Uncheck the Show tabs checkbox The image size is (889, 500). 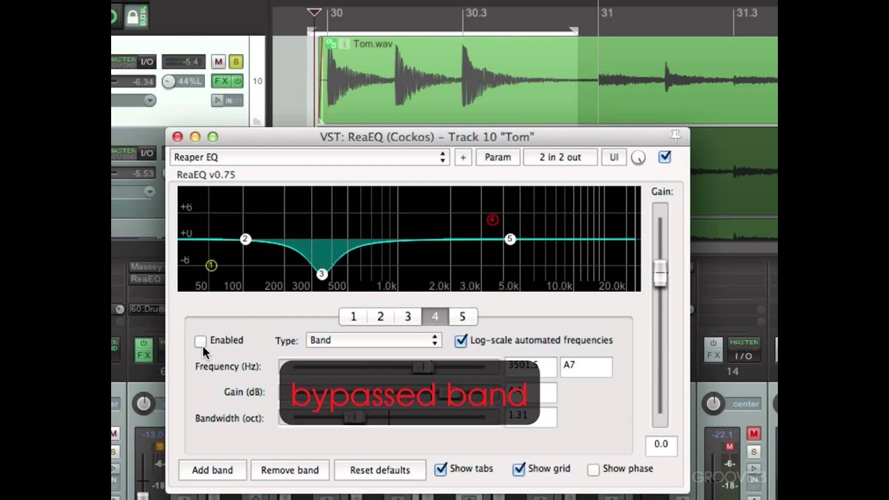tap(440, 469)
